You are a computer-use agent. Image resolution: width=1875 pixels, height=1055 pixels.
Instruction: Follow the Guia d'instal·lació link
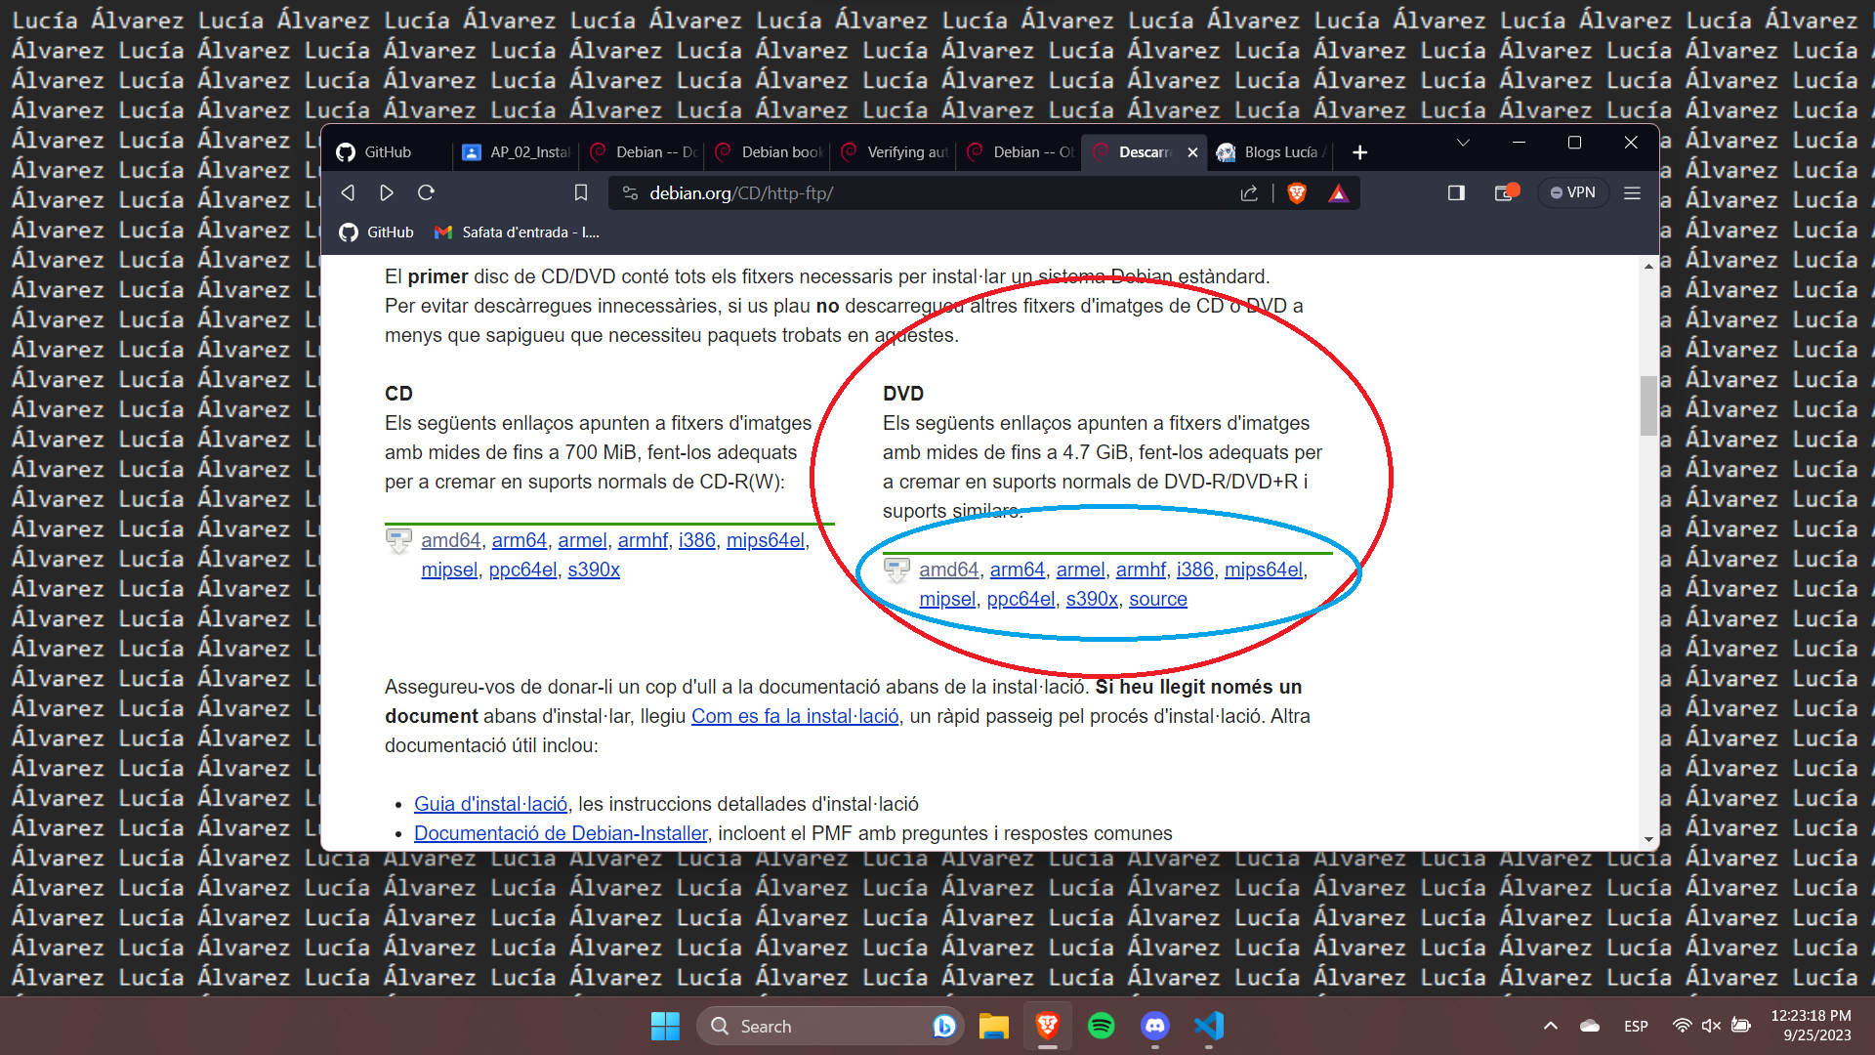point(490,803)
